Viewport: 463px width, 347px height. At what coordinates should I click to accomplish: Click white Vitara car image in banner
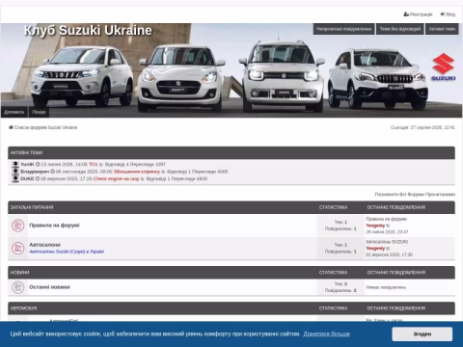82,76
